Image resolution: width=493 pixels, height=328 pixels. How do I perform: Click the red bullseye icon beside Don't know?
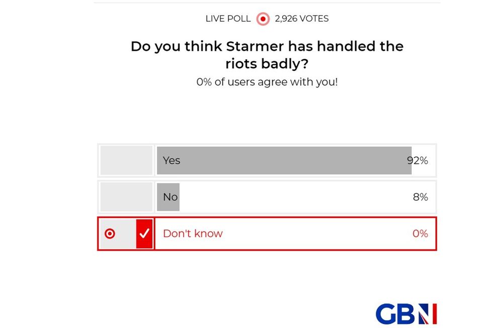(x=111, y=233)
